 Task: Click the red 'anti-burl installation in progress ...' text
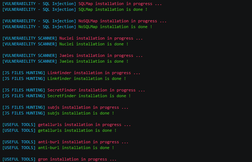click(x=83, y=142)
